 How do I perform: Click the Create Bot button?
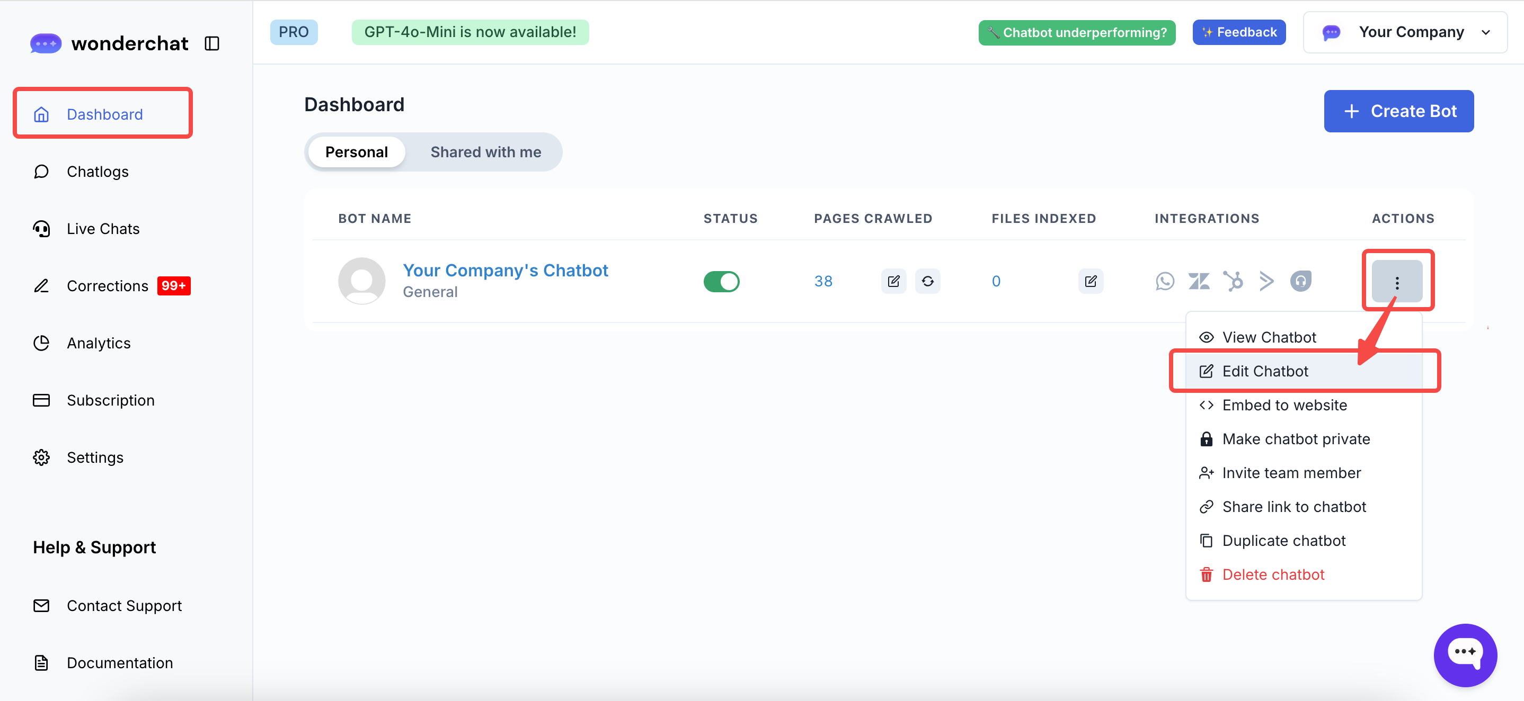point(1398,111)
